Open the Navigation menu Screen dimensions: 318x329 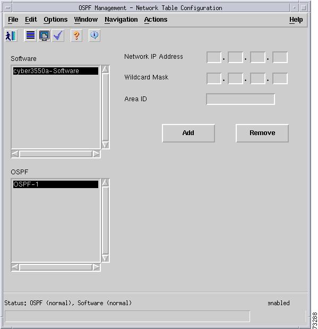(x=121, y=20)
